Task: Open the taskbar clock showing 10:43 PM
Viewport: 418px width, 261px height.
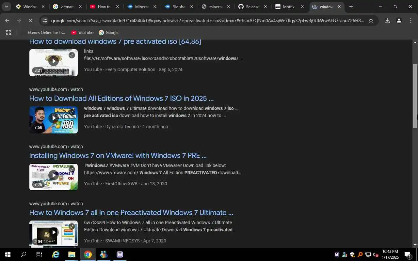Action: click(x=390, y=254)
